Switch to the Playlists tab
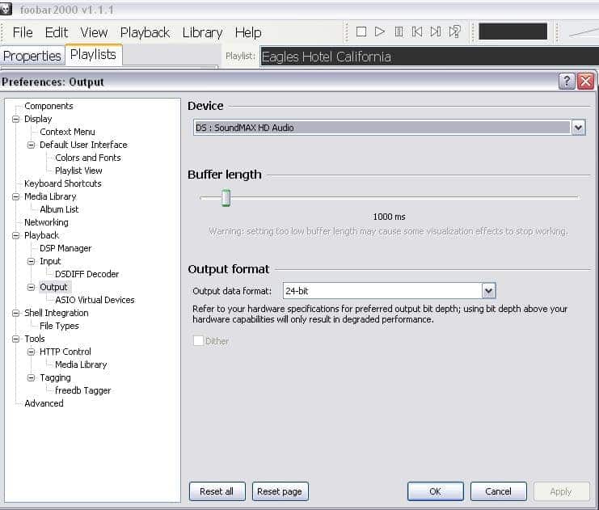Image resolution: width=599 pixels, height=510 pixels. [x=94, y=55]
